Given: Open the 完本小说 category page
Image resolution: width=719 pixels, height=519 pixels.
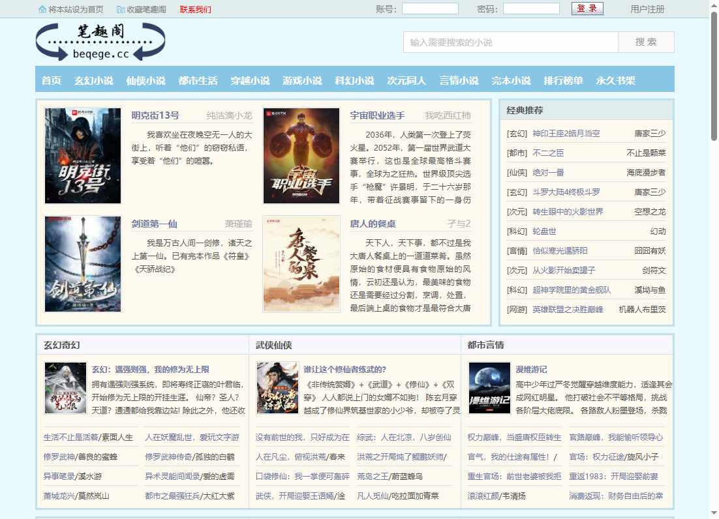Looking at the screenshot, I should [511, 80].
